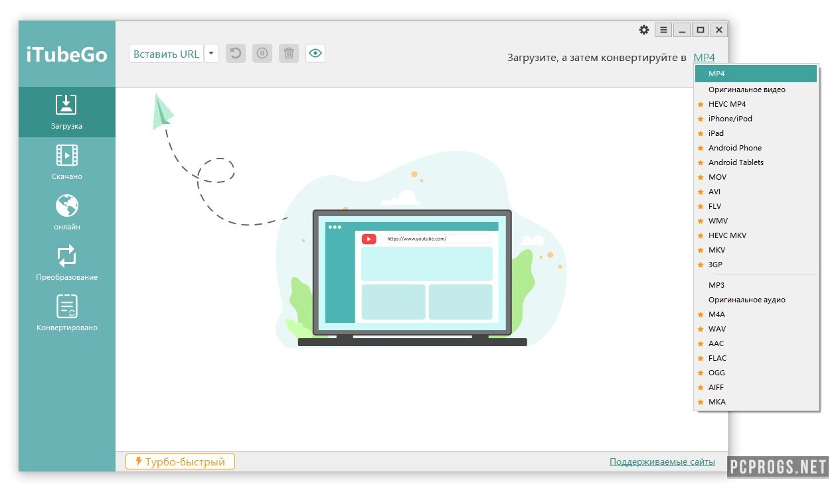This screenshot has width=838, height=490.
Task: Select MKV as output format
Action: (715, 250)
